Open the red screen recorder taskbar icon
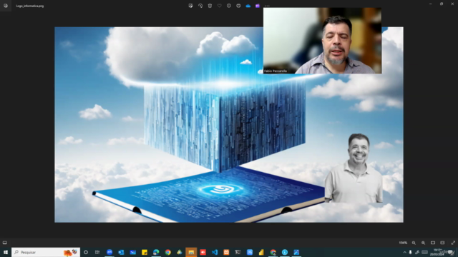The height and width of the screenshot is (257, 458). click(x=203, y=252)
